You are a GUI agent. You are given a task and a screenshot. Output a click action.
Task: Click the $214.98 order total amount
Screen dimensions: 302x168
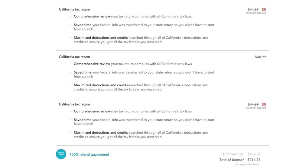point(254,160)
